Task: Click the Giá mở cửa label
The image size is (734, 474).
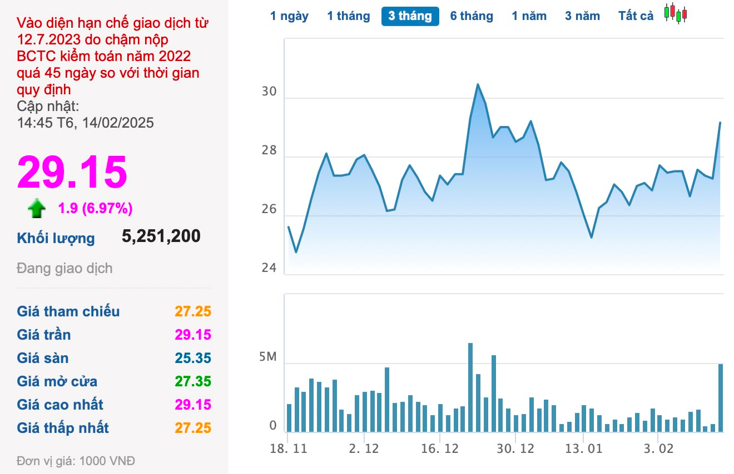Action: pos(57,381)
